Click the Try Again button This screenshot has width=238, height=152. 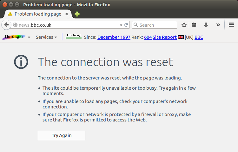tap(62, 135)
